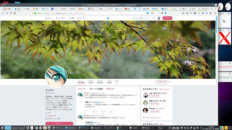
Task: Switch to xclock window in taskbar
Action: point(134,128)
